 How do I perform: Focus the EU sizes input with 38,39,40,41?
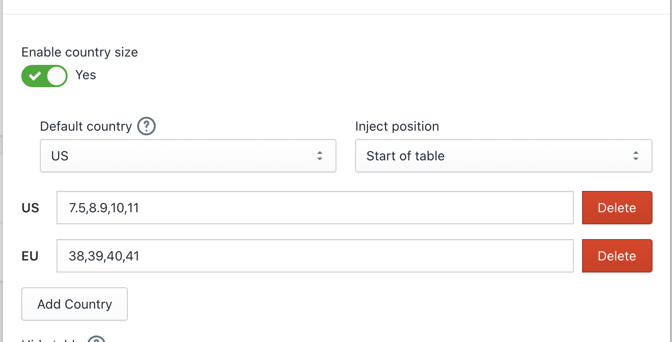tap(315, 256)
